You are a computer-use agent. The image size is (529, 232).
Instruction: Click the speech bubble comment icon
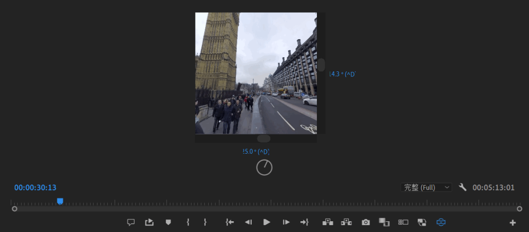click(x=131, y=222)
